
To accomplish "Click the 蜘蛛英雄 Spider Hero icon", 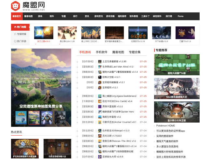I will click(x=100, y=112).
